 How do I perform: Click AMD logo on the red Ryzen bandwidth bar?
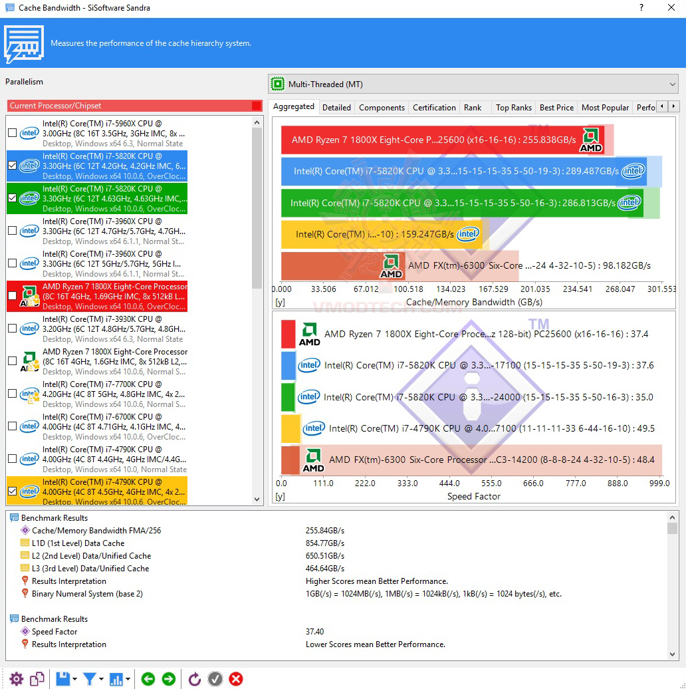point(591,140)
